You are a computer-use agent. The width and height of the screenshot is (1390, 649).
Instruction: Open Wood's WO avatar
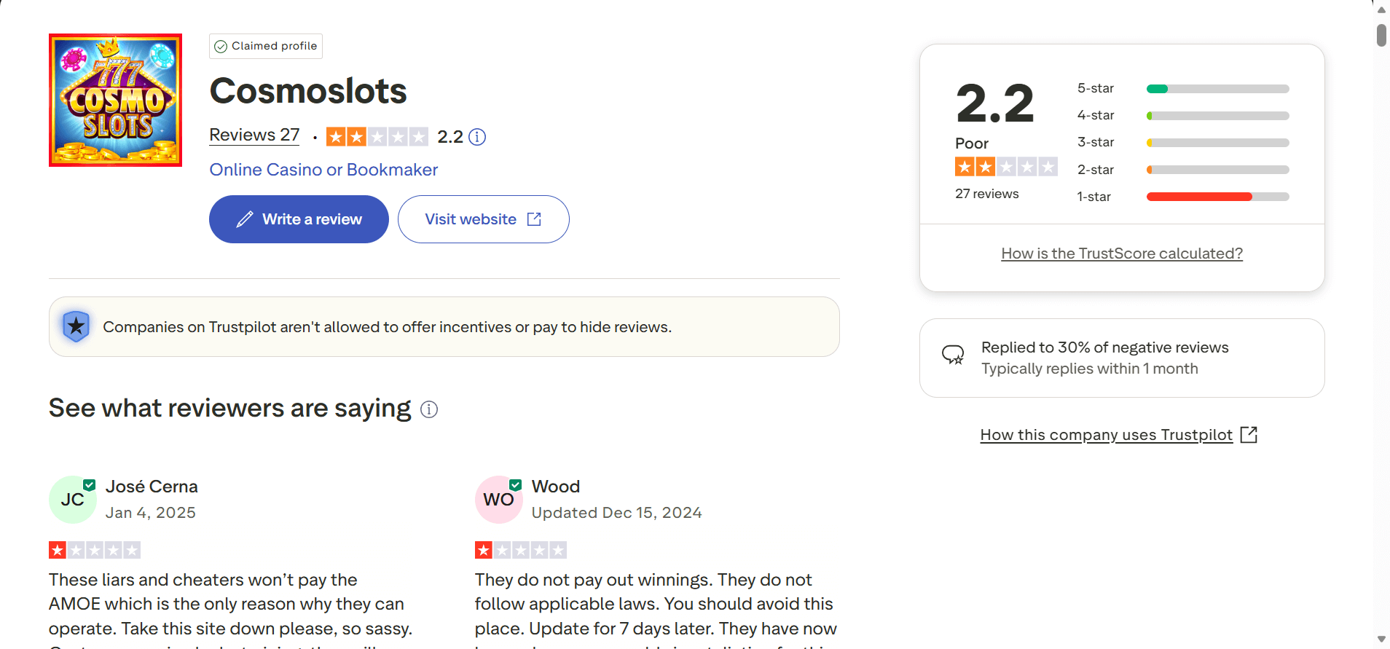click(x=498, y=500)
